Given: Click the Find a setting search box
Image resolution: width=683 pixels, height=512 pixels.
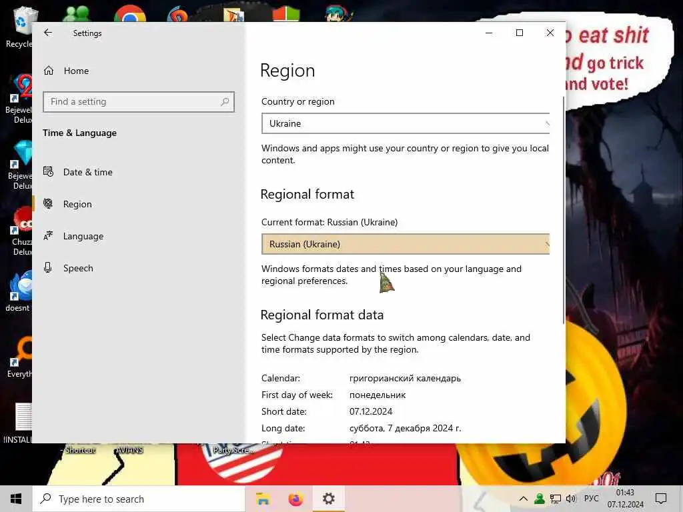Looking at the screenshot, I should [x=139, y=102].
